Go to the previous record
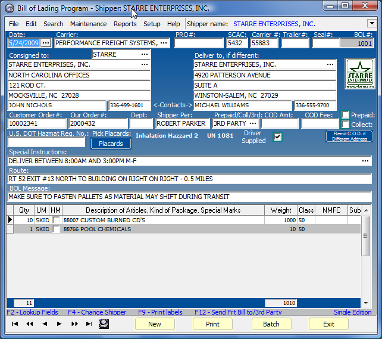382x339 pixels. (45, 324)
